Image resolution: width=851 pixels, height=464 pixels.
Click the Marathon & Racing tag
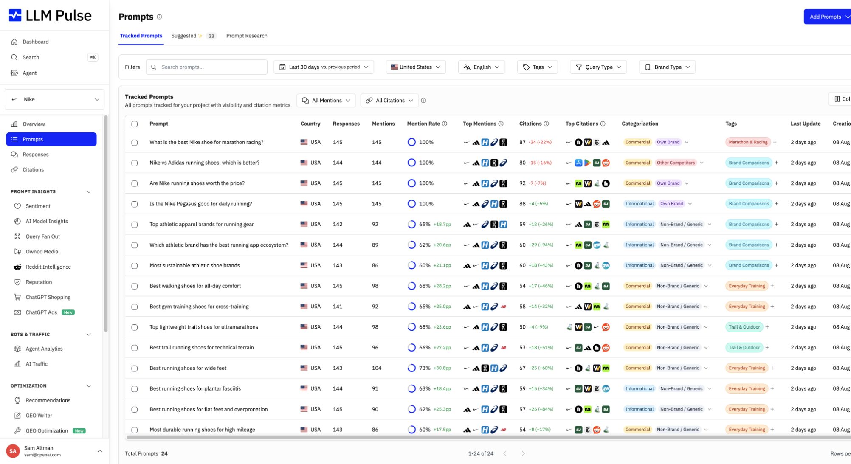(748, 142)
